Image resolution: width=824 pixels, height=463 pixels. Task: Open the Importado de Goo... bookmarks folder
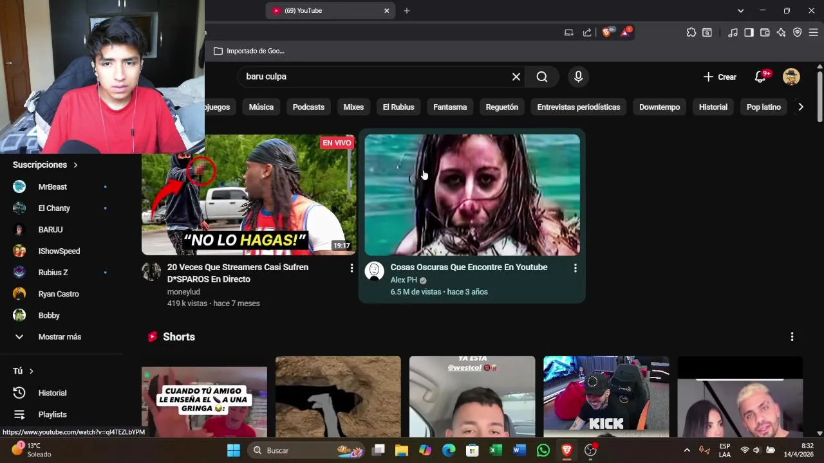coord(249,51)
